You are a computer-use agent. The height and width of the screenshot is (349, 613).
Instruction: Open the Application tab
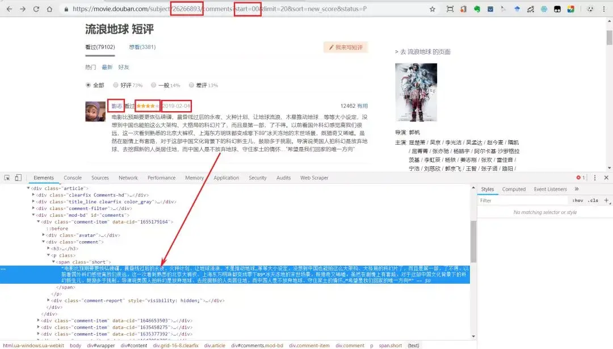click(226, 178)
